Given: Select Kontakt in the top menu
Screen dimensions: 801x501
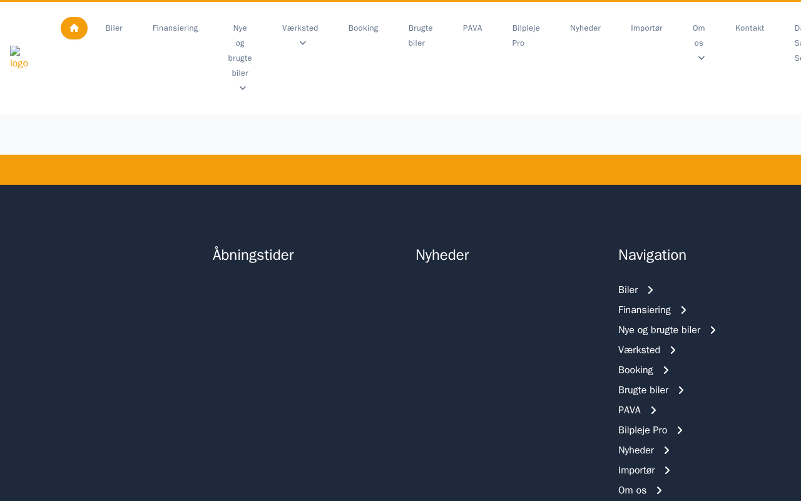Looking at the screenshot, I should coord(750,28).
